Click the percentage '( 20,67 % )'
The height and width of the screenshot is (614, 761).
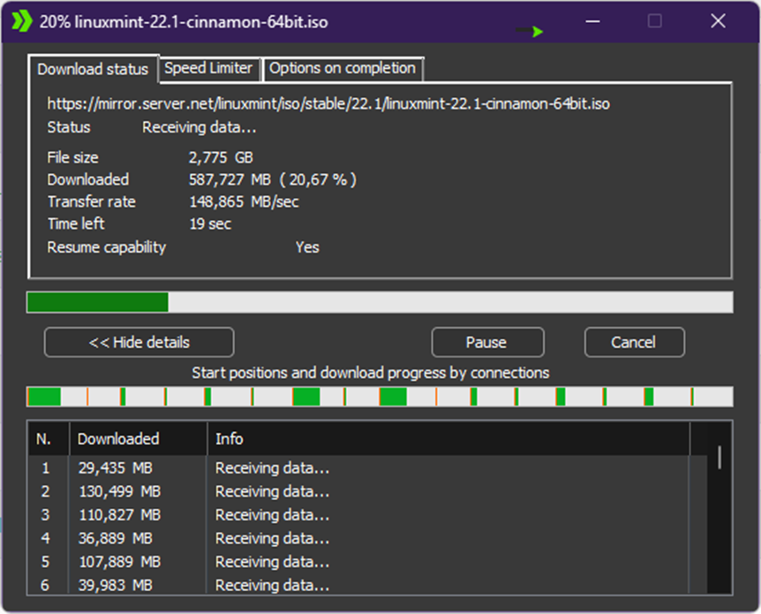coord(319,179)
